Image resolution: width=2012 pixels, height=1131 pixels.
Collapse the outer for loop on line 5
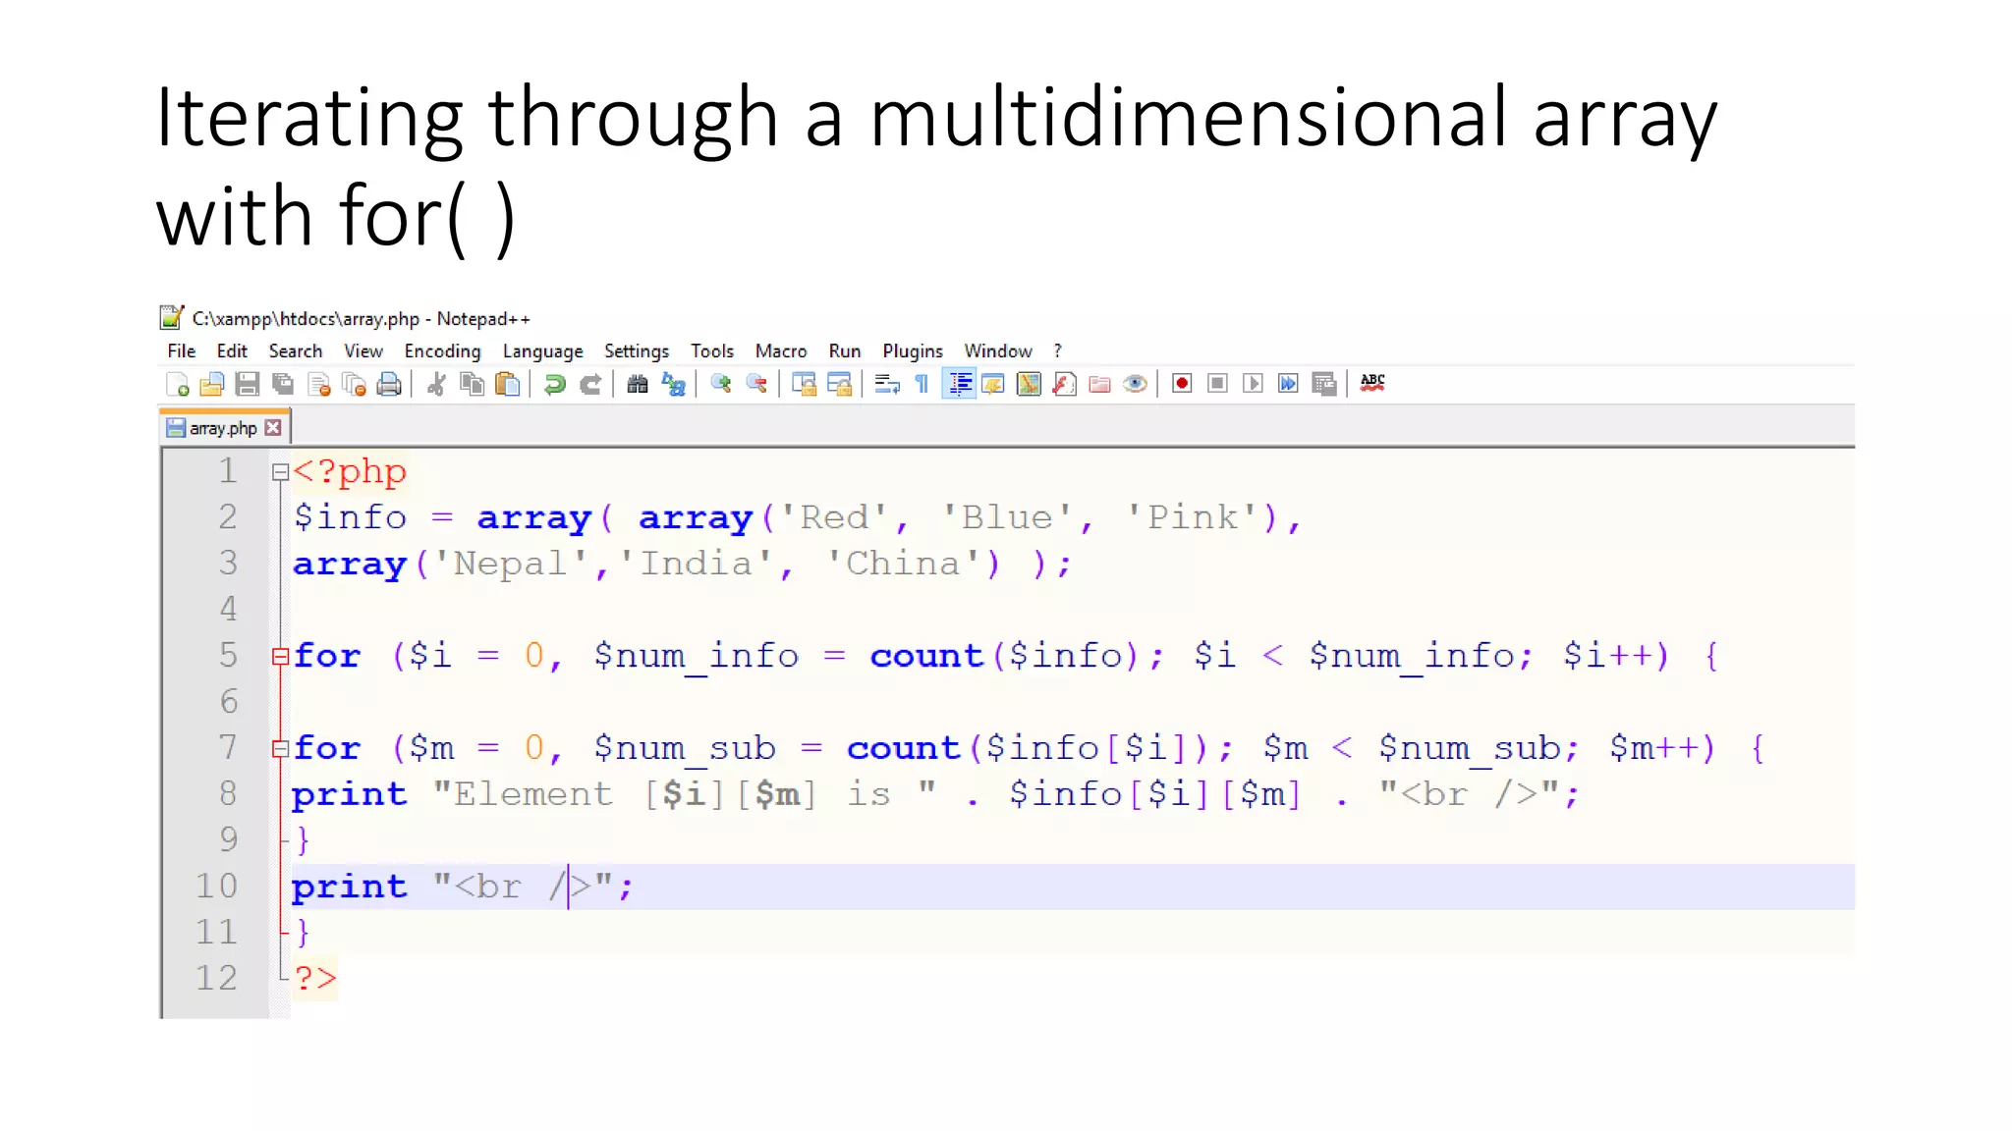[x=280, y=657]
